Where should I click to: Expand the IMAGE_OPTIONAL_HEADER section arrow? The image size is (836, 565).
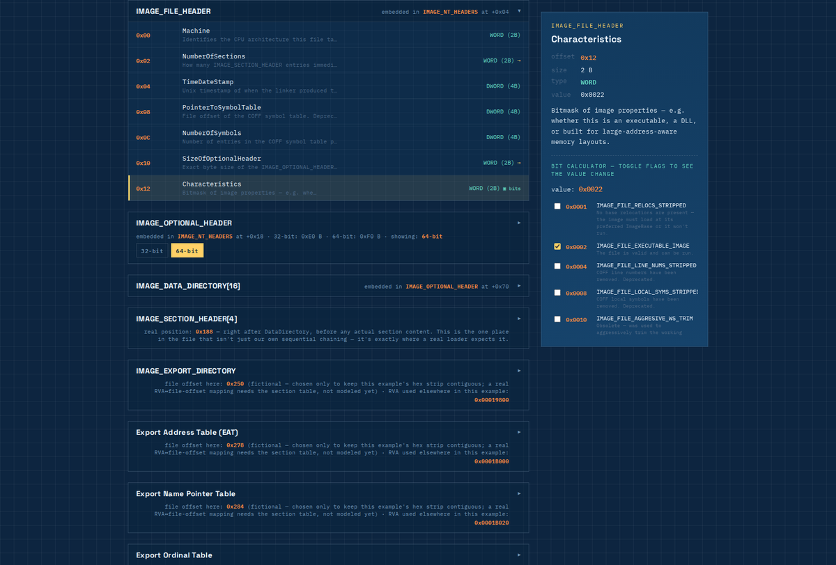coord(519,223)
